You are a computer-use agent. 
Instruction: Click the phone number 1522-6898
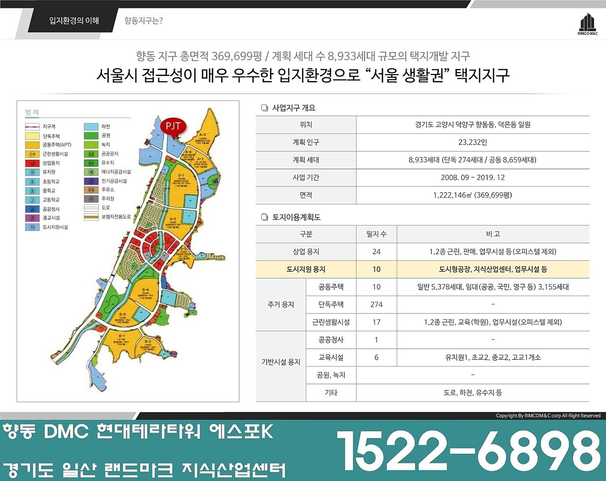pyautogui.click(x=469, y=451)
